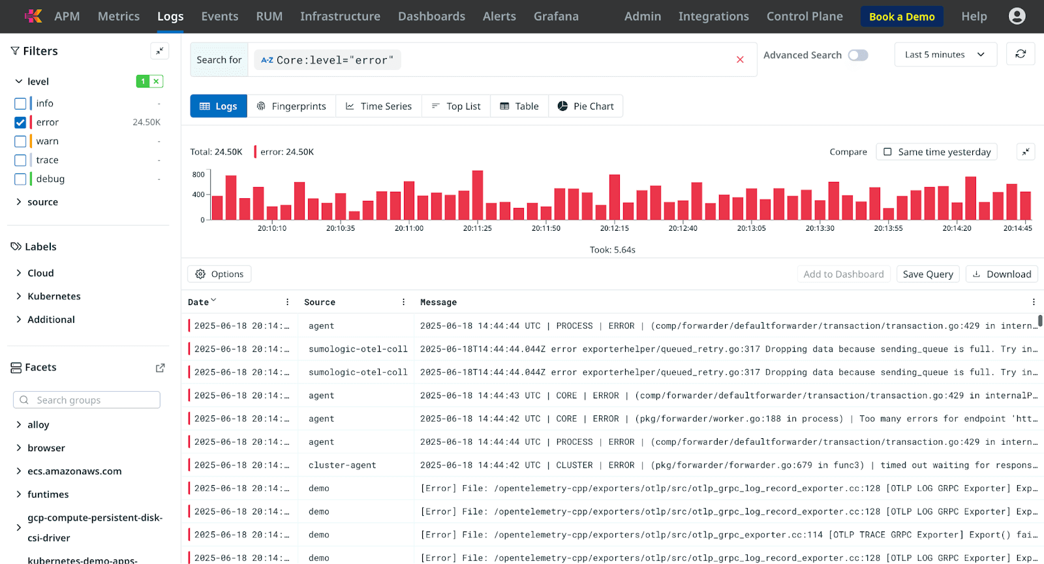Check the debug level filter

(x=20, y=179)
